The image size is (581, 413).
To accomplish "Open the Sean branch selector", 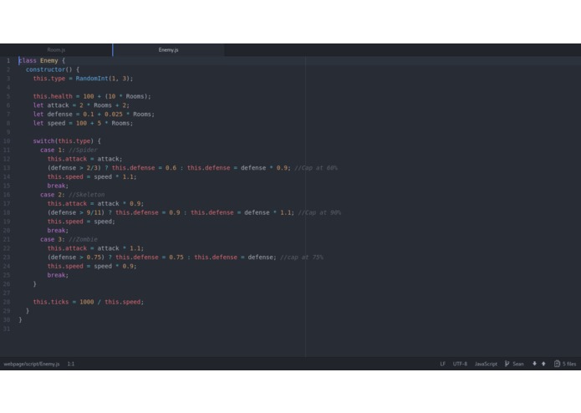I will [x=514, y=364].
